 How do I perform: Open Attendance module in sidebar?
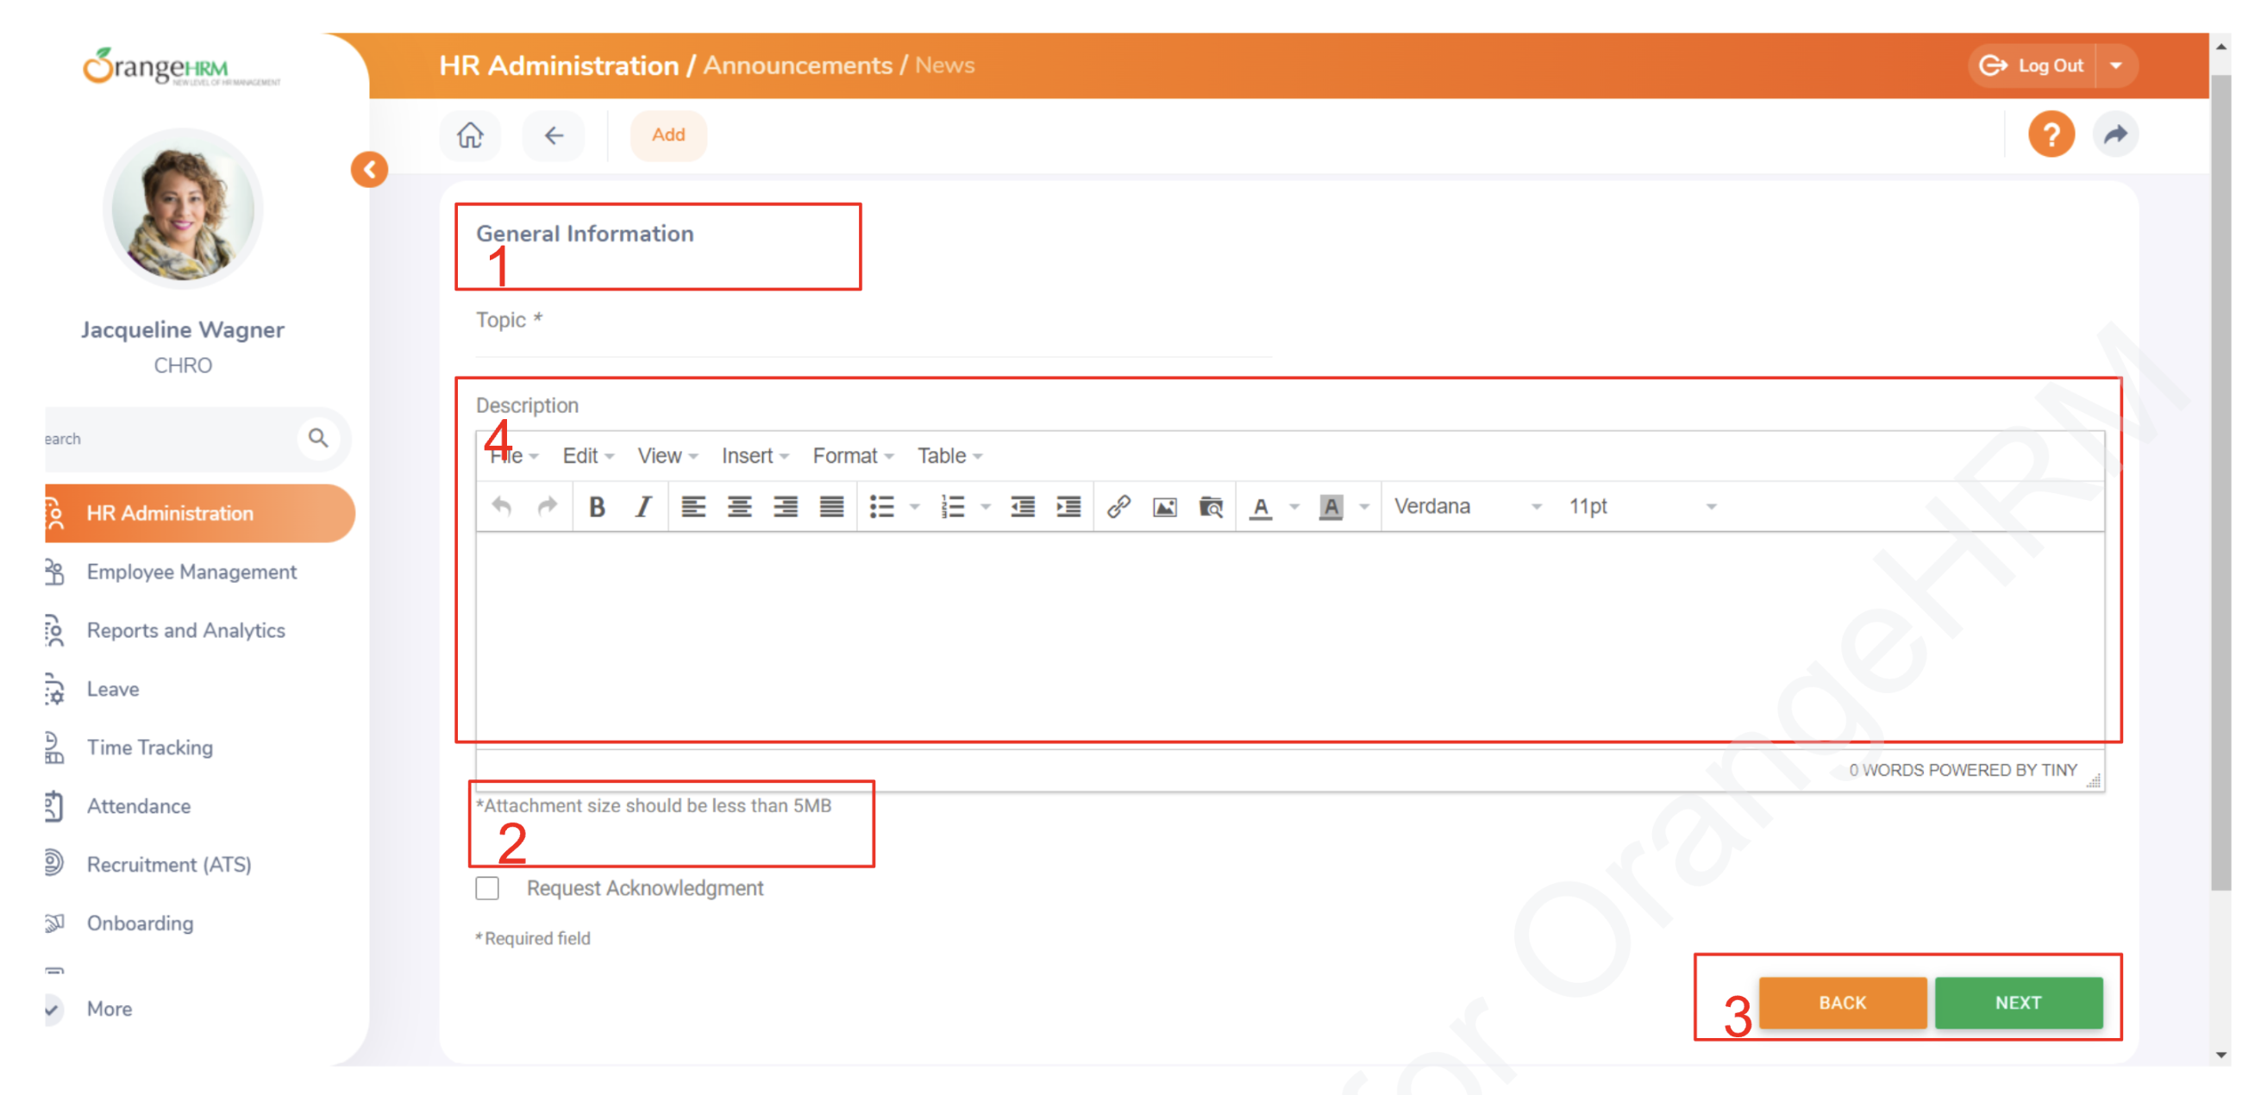tap(138, 805)
